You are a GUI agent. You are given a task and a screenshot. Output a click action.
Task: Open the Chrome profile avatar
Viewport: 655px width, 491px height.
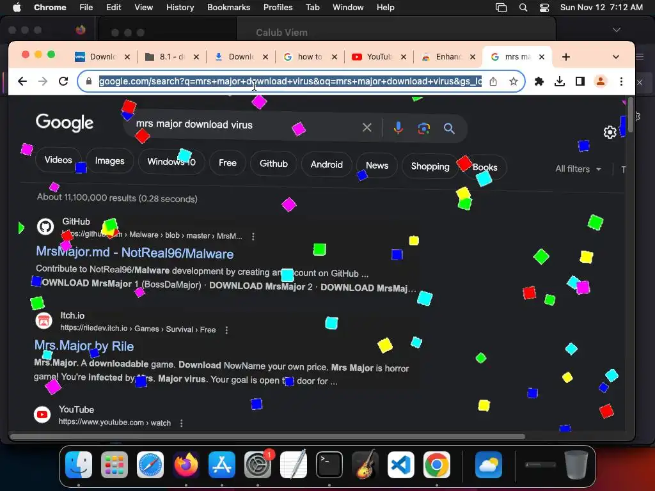click(x=600, y=81)
